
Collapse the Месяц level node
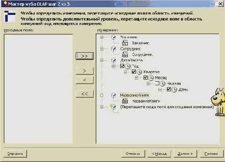tap(137, 78)
